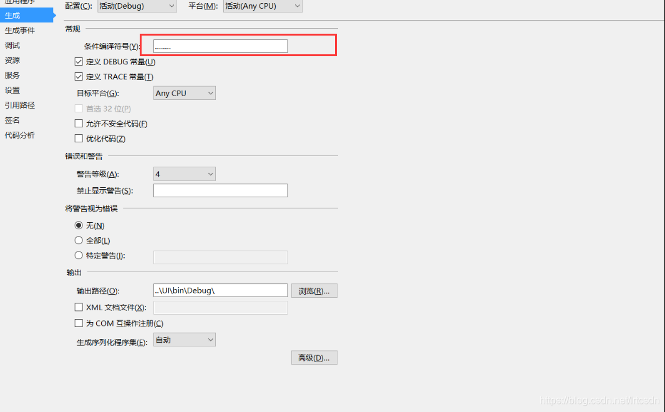Open the 配置 dropdown showing 活动(Debug)
The width and height of the screenshot is (665, 412).
click(x=137, y=6)
